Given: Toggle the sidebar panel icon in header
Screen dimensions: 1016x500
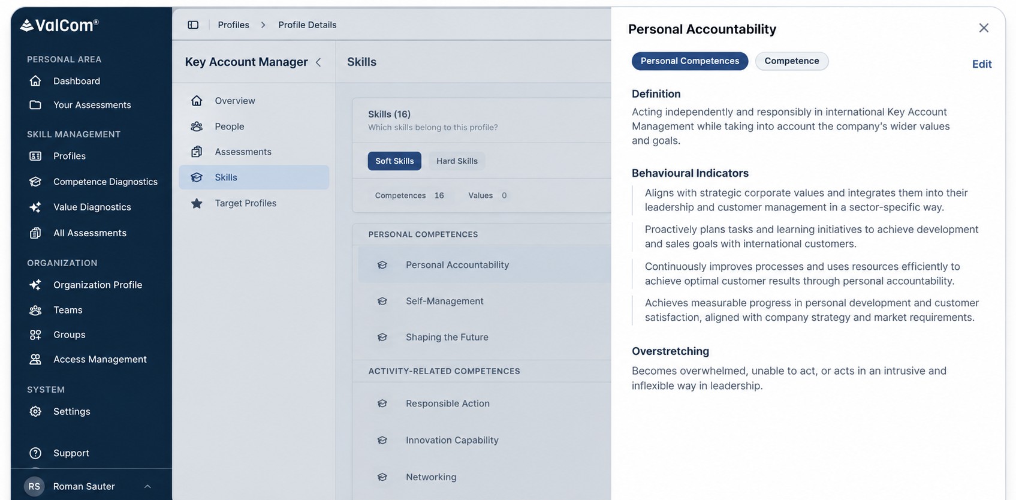Looking at the screenshot, I should click(x=193, y=25).
